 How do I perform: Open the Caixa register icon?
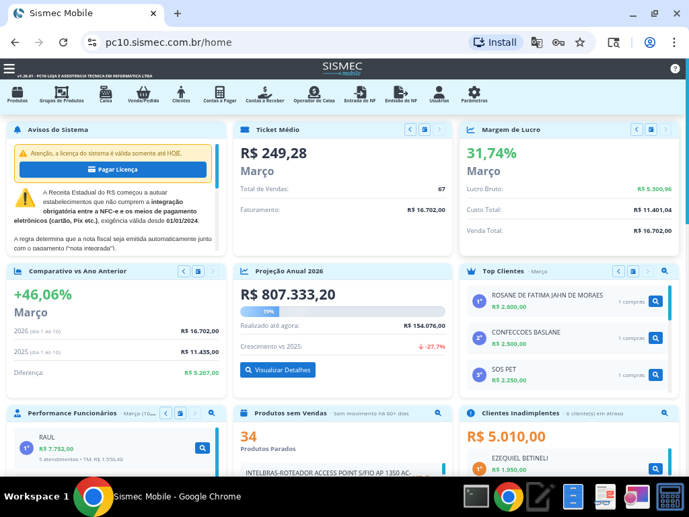[x=104, y=95]
